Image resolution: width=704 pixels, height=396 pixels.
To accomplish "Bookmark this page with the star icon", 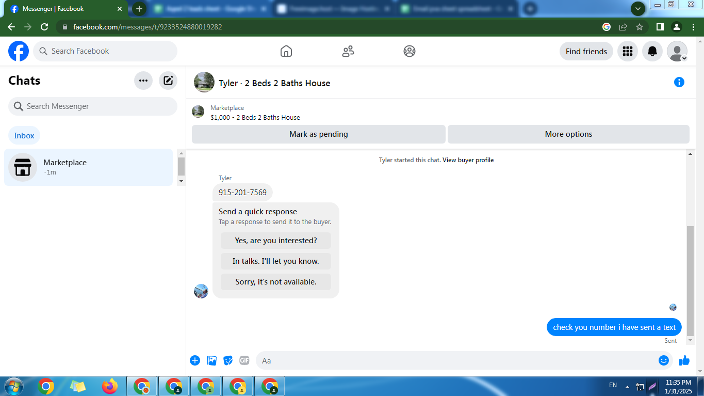I will 640,27.
